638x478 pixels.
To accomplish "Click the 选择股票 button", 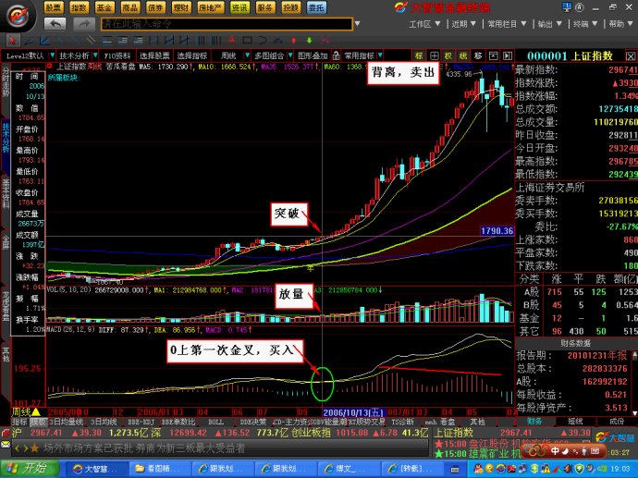I will click(154, 55).
